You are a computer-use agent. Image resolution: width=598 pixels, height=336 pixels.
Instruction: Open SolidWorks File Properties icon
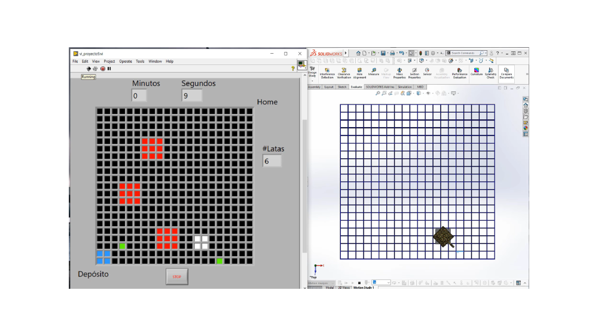pyautogui.click(x=427, y=53)
